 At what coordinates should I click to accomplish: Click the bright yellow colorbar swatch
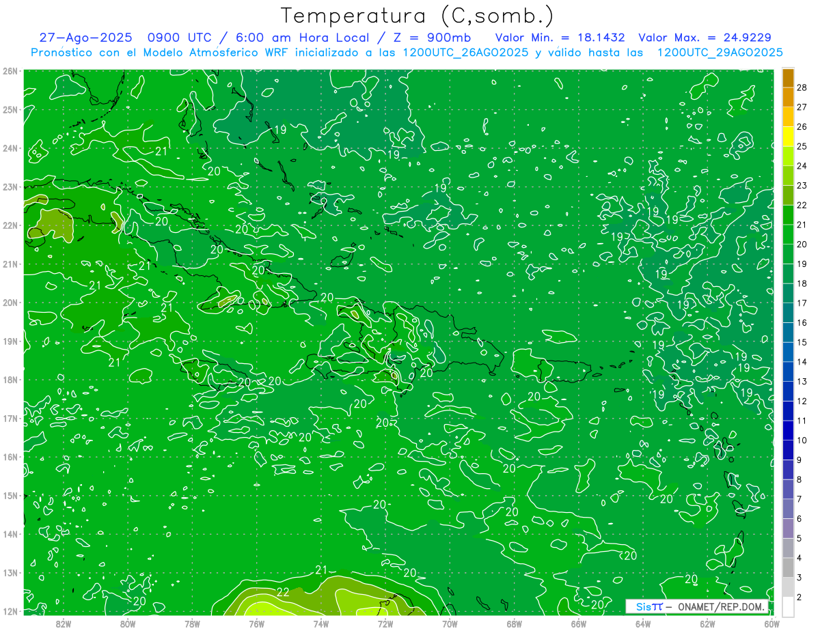coord(788,137)
